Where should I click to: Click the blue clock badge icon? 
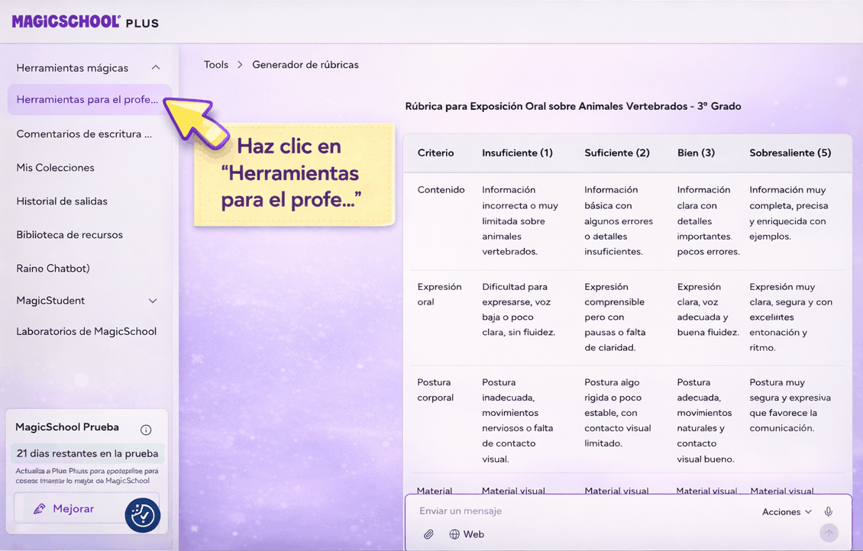point(141,515)
